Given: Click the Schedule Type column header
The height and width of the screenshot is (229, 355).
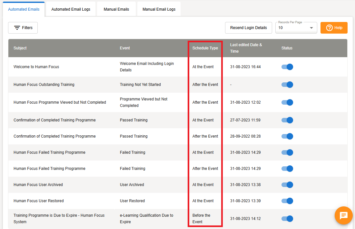Looking at the screenshot, I should 205,48.
